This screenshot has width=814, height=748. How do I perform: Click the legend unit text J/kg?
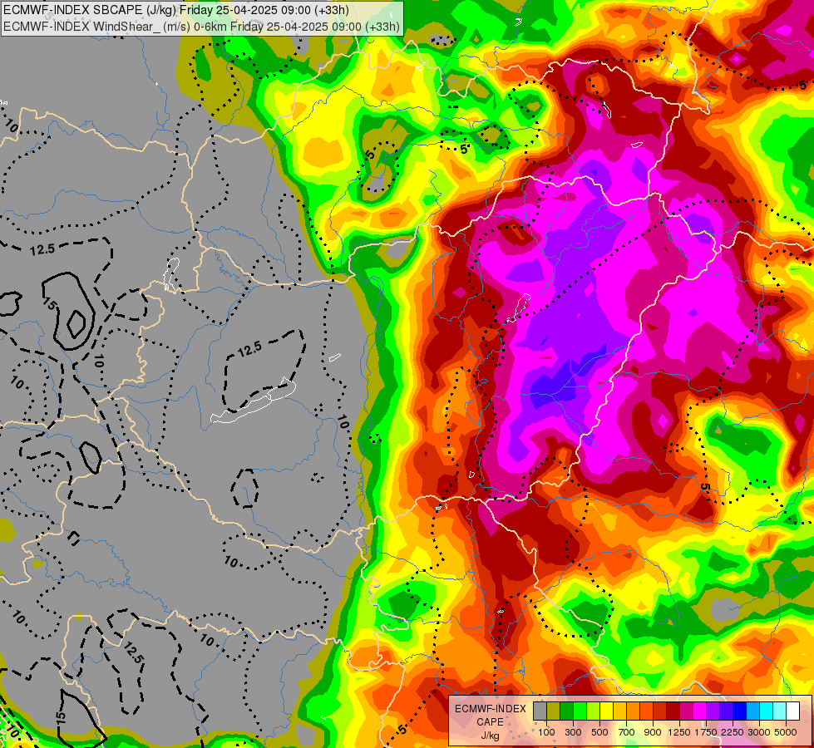(x=490, y=736)
